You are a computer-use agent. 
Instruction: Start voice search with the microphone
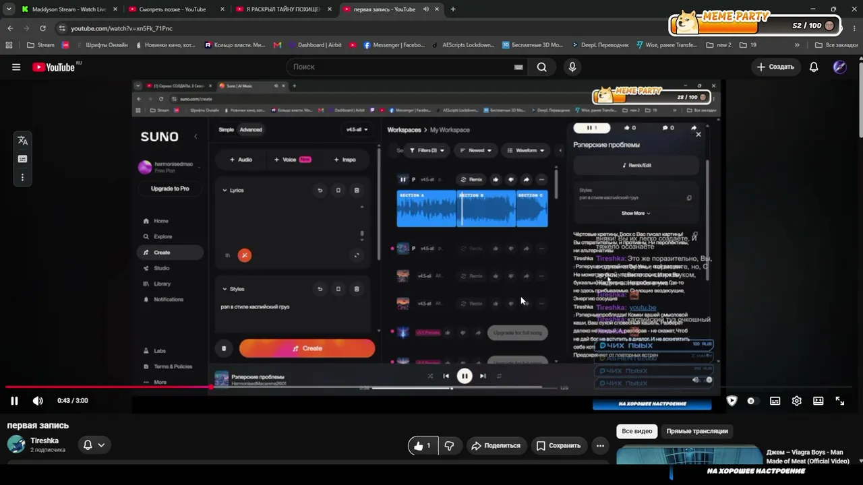(x=572, y=67)
